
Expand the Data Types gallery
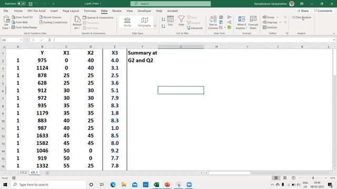pos(155,26)
